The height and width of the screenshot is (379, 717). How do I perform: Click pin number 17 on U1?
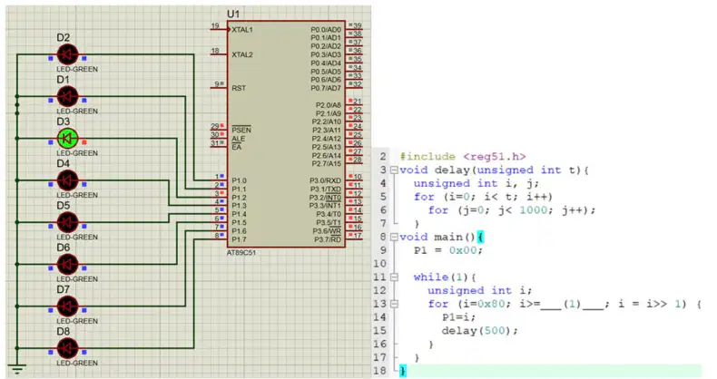point(357,236)
